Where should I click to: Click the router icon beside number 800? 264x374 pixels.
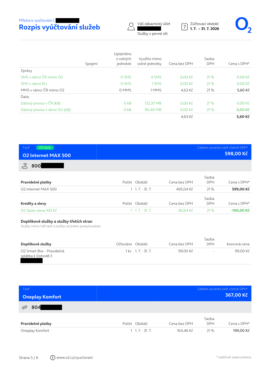coord(25,166)
